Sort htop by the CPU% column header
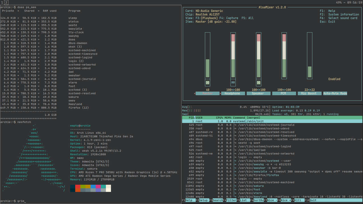This screenshot has width=363, height=204. coord(220,118)
